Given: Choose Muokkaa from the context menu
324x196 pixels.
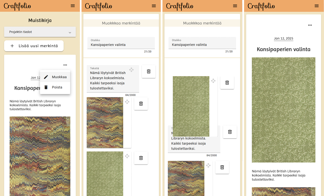Looking at the screenshot, I should click(x=55, y=77).
